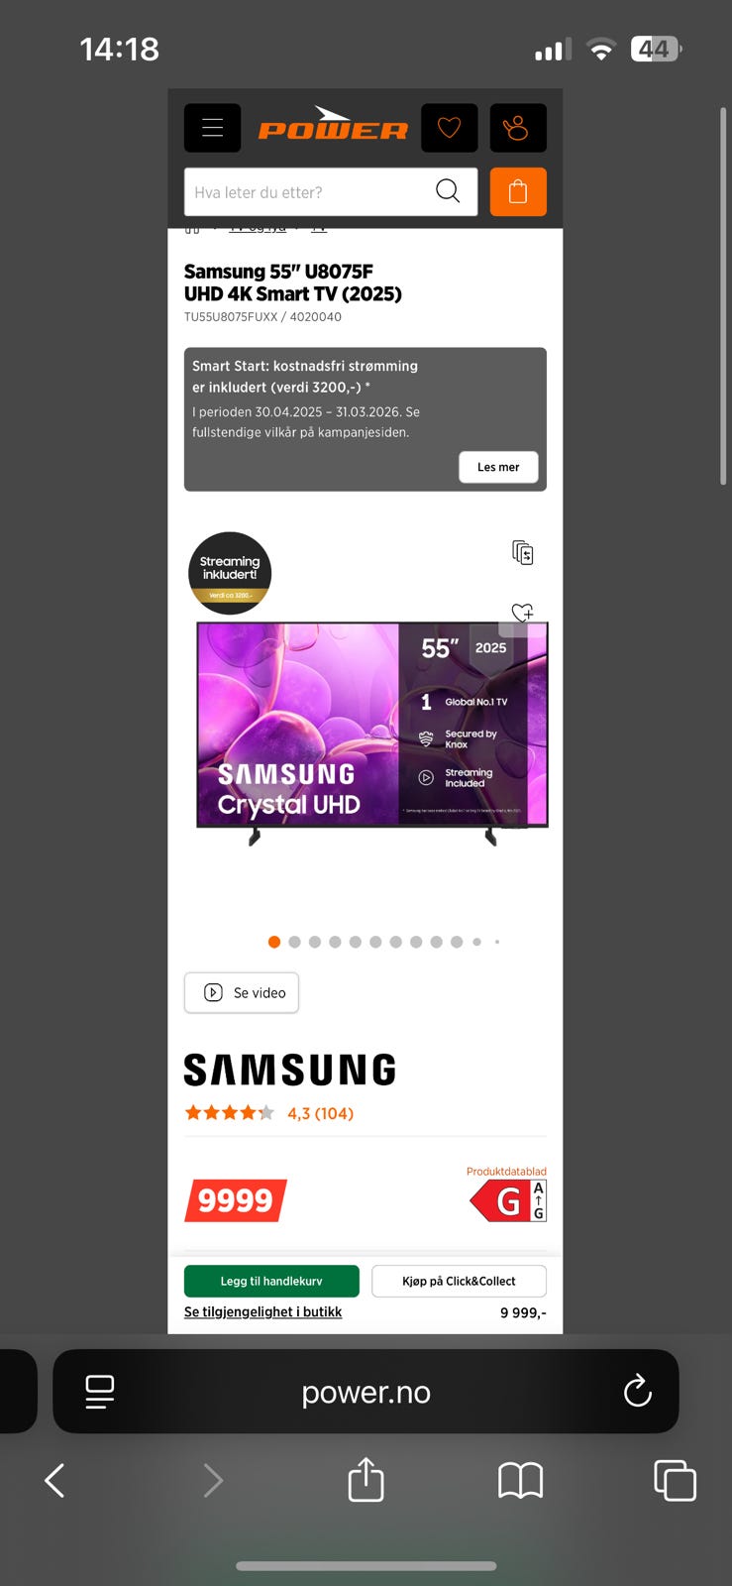Click the Les mer button
The width and height of the screenshot is (732, 1586).
(x=498, y=467)
